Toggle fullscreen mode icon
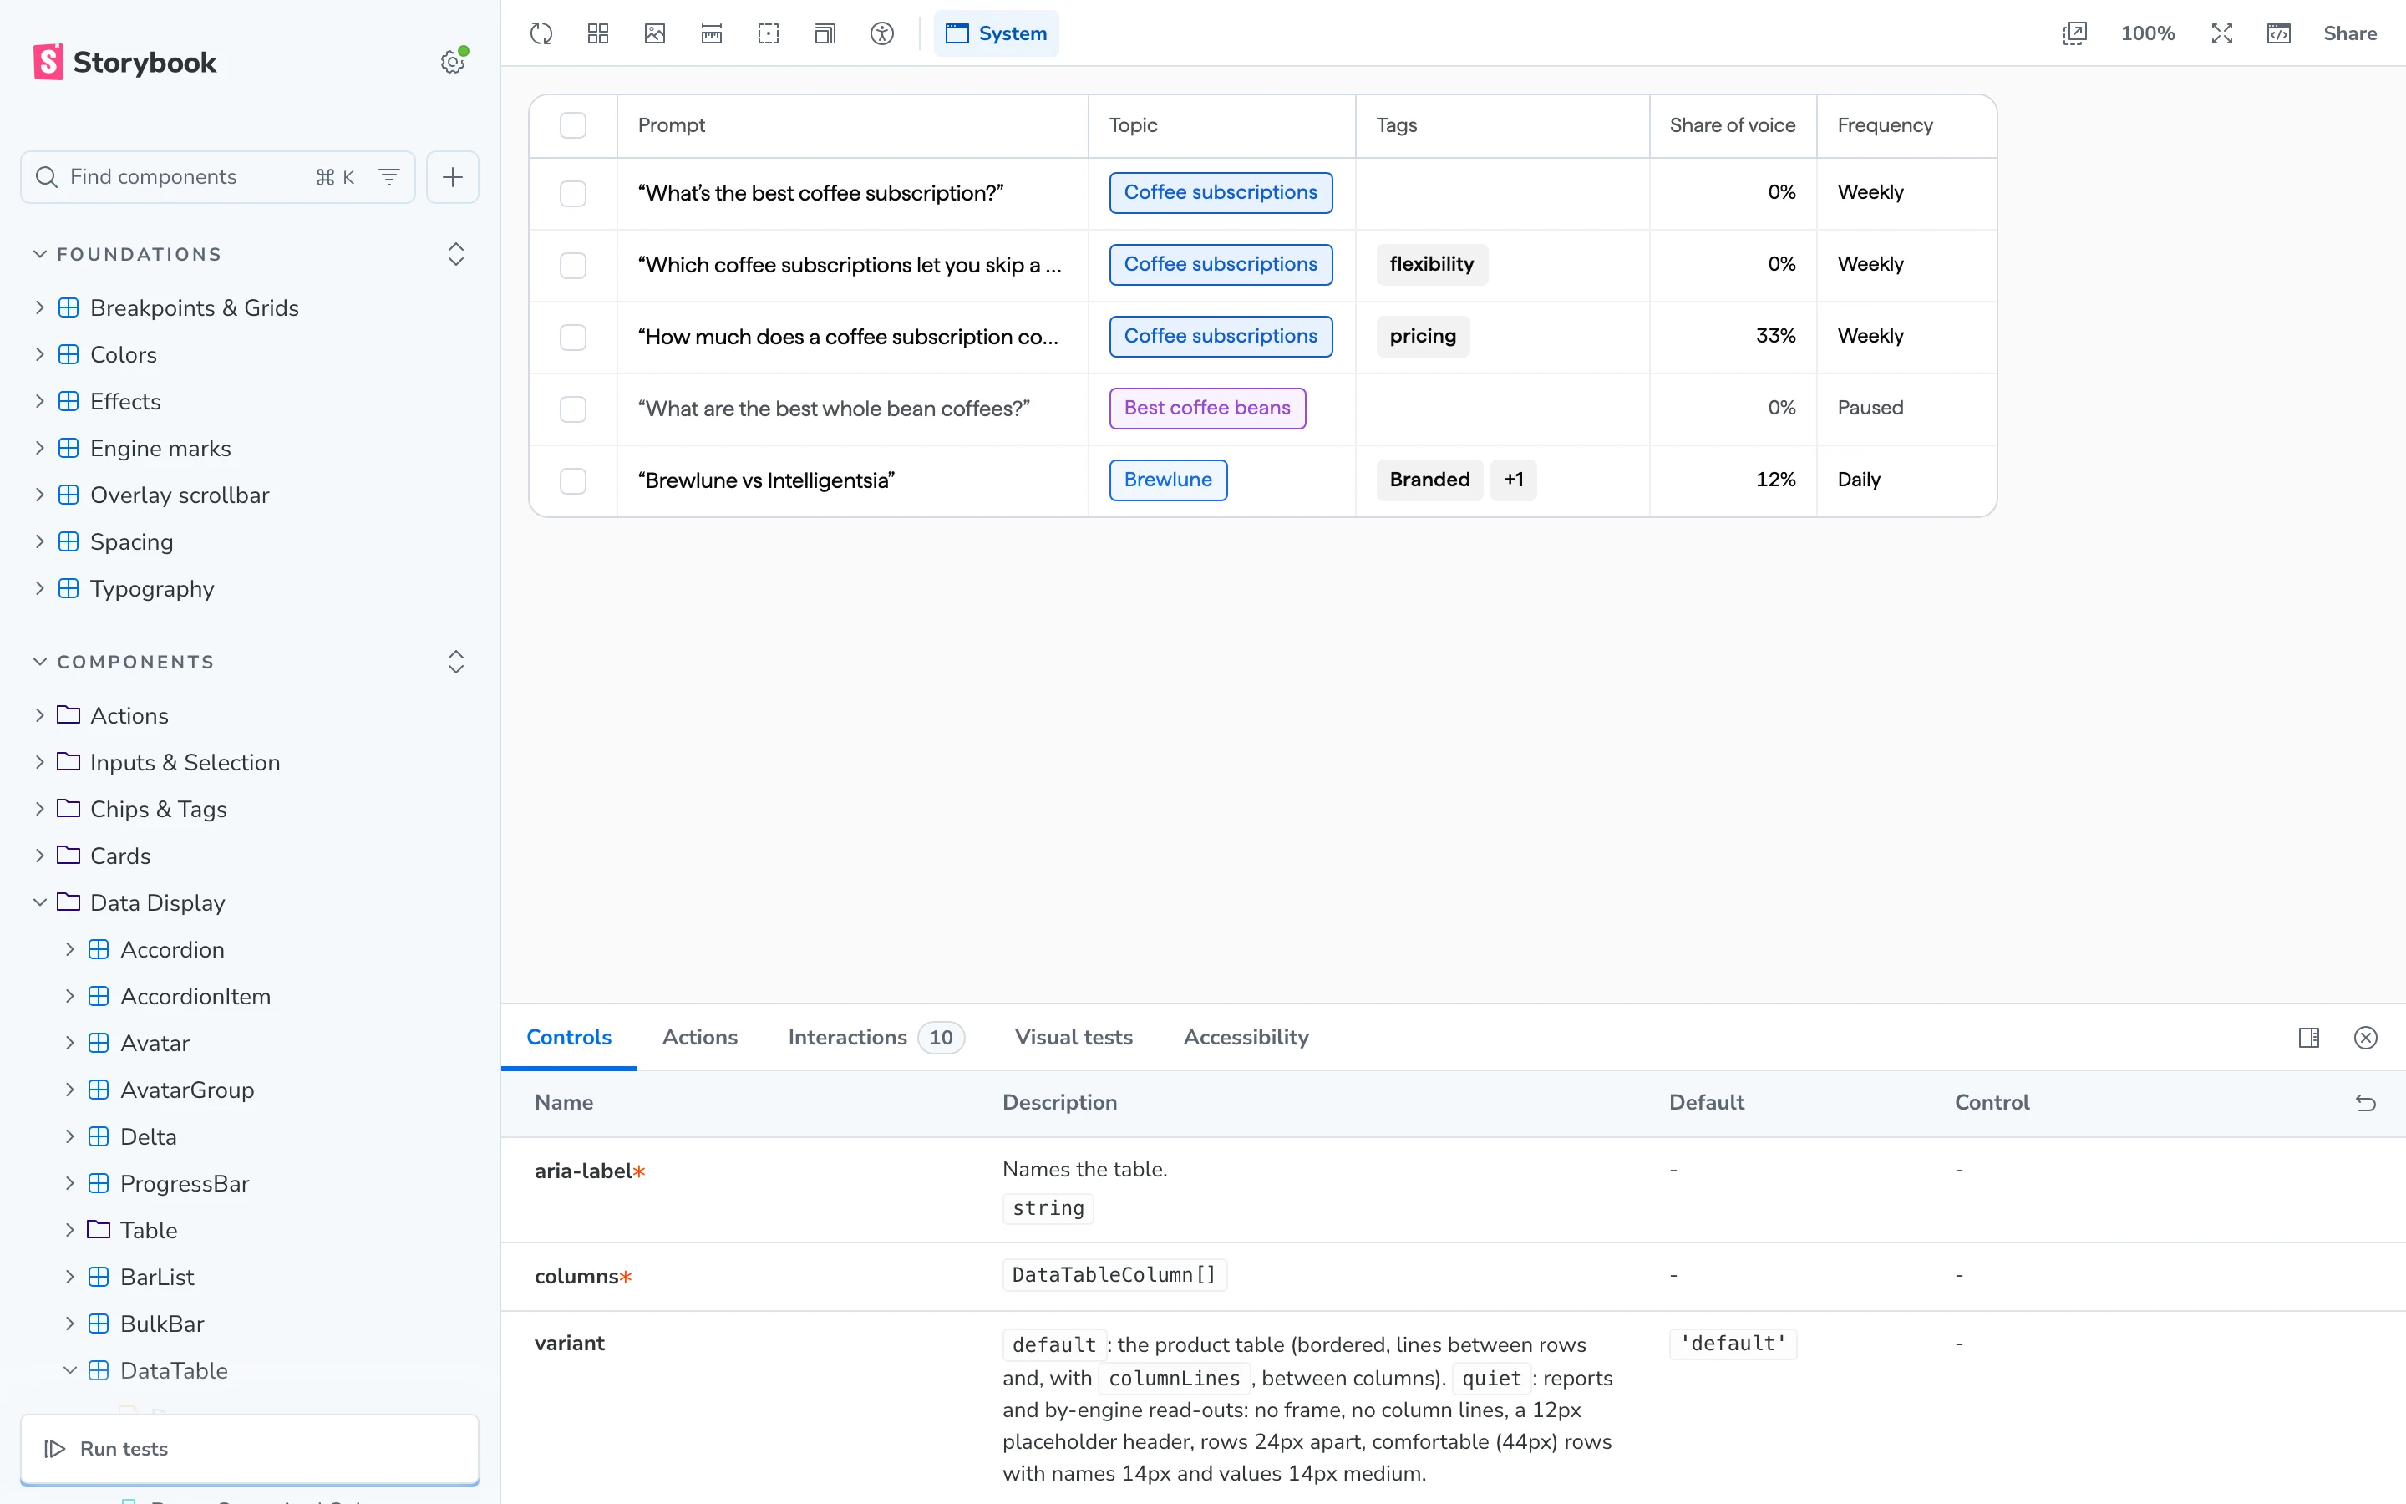Screen dimensions: 2406x1504 [2222, 33]
